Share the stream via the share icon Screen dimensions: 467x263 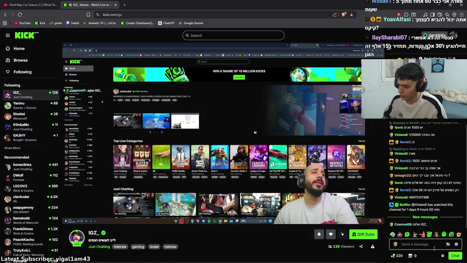pos(361,247)
